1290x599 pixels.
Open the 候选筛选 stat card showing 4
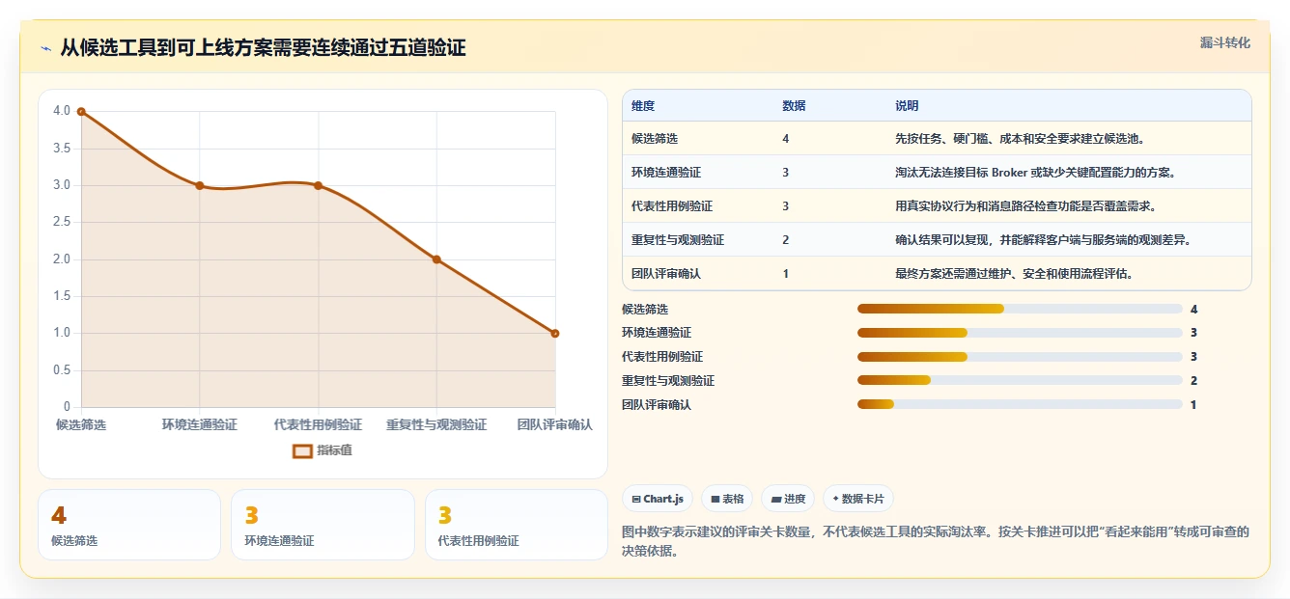pyautogui.click(x=129, y=525)
